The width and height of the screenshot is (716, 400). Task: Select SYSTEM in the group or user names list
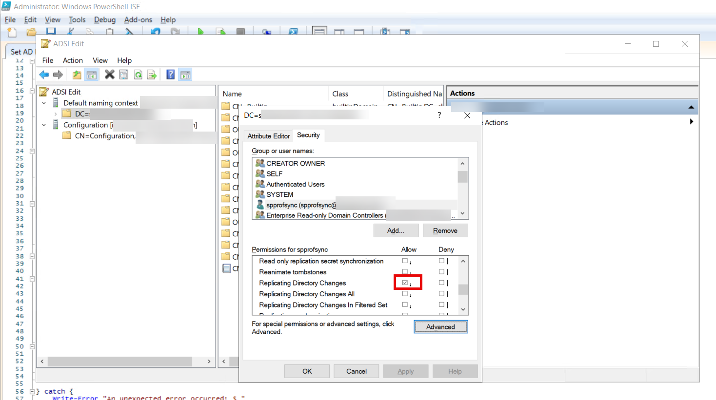click(280, 194)
